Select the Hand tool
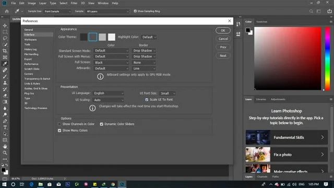The height and width of the screenshot is (188, 334). tap(5, 146)
